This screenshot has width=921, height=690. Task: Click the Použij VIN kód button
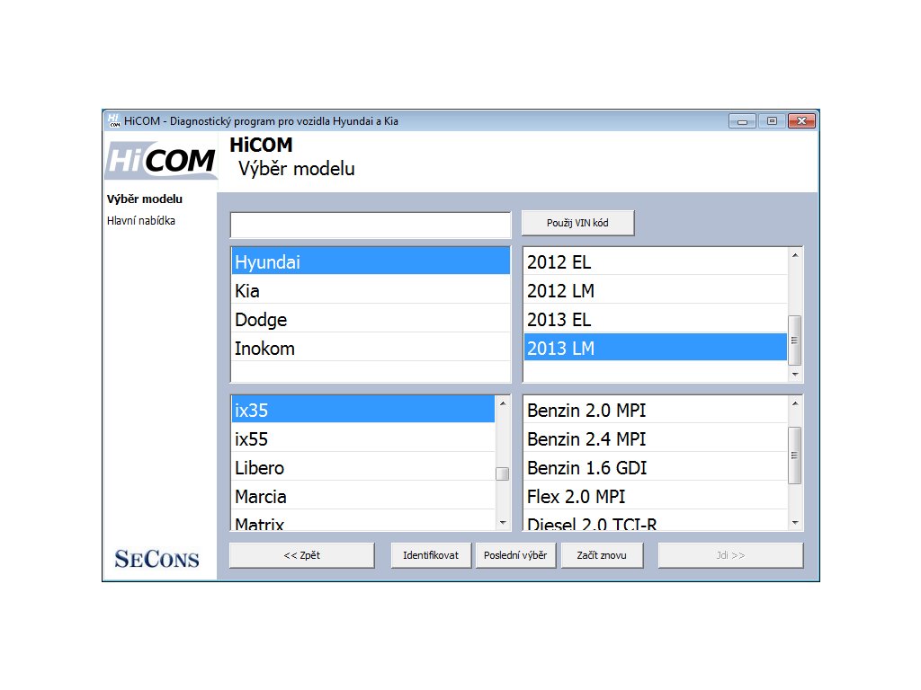[x=577, y=223]
